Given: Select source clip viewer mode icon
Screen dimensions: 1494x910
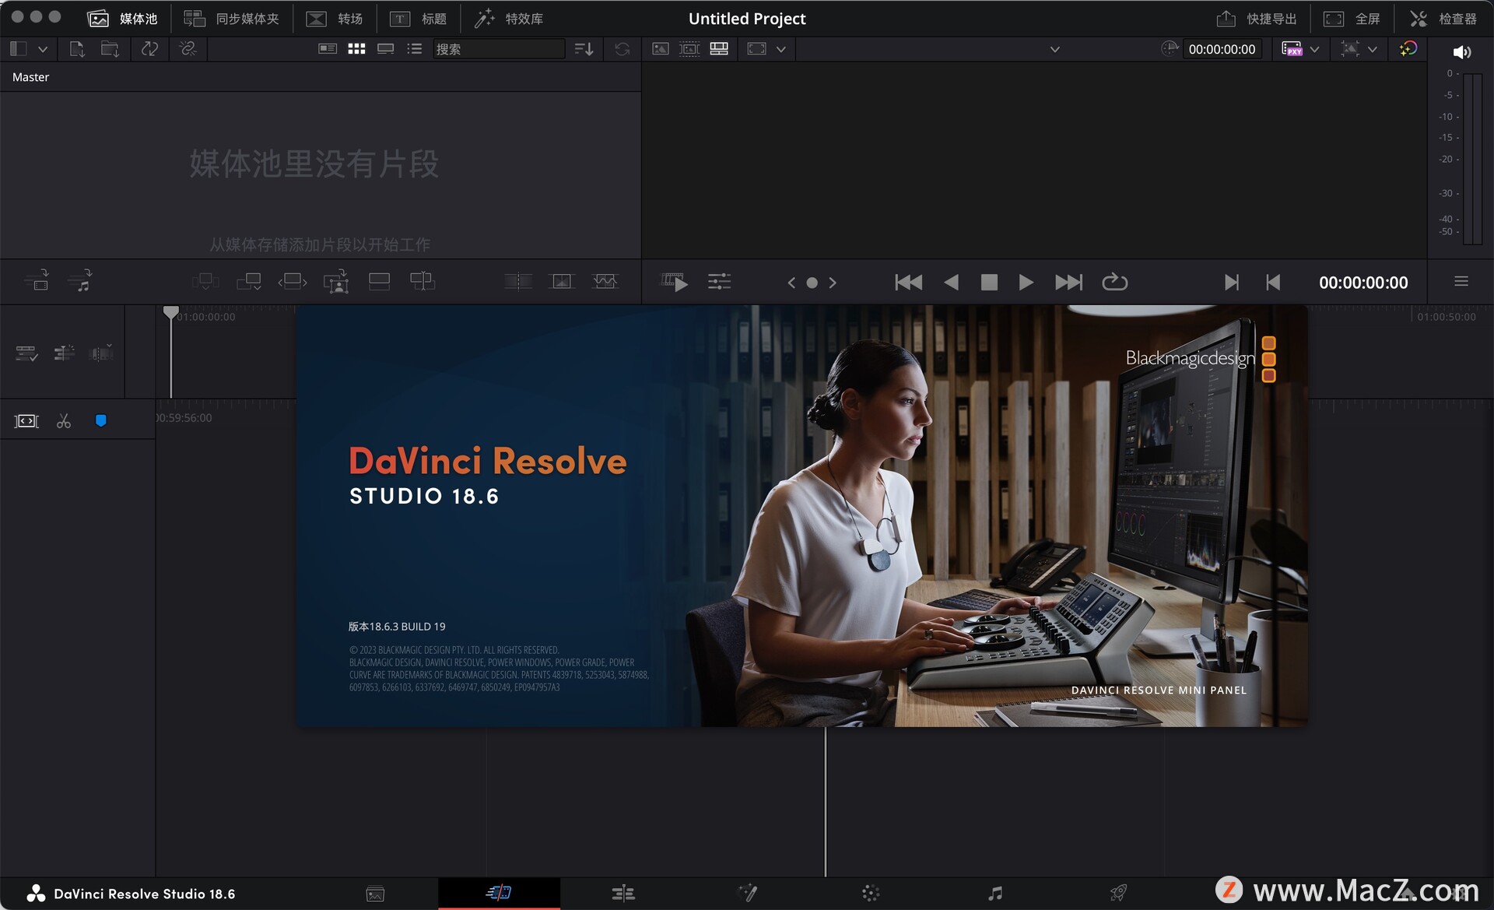Looking at the screenshot, I should (x=660, y=48).
